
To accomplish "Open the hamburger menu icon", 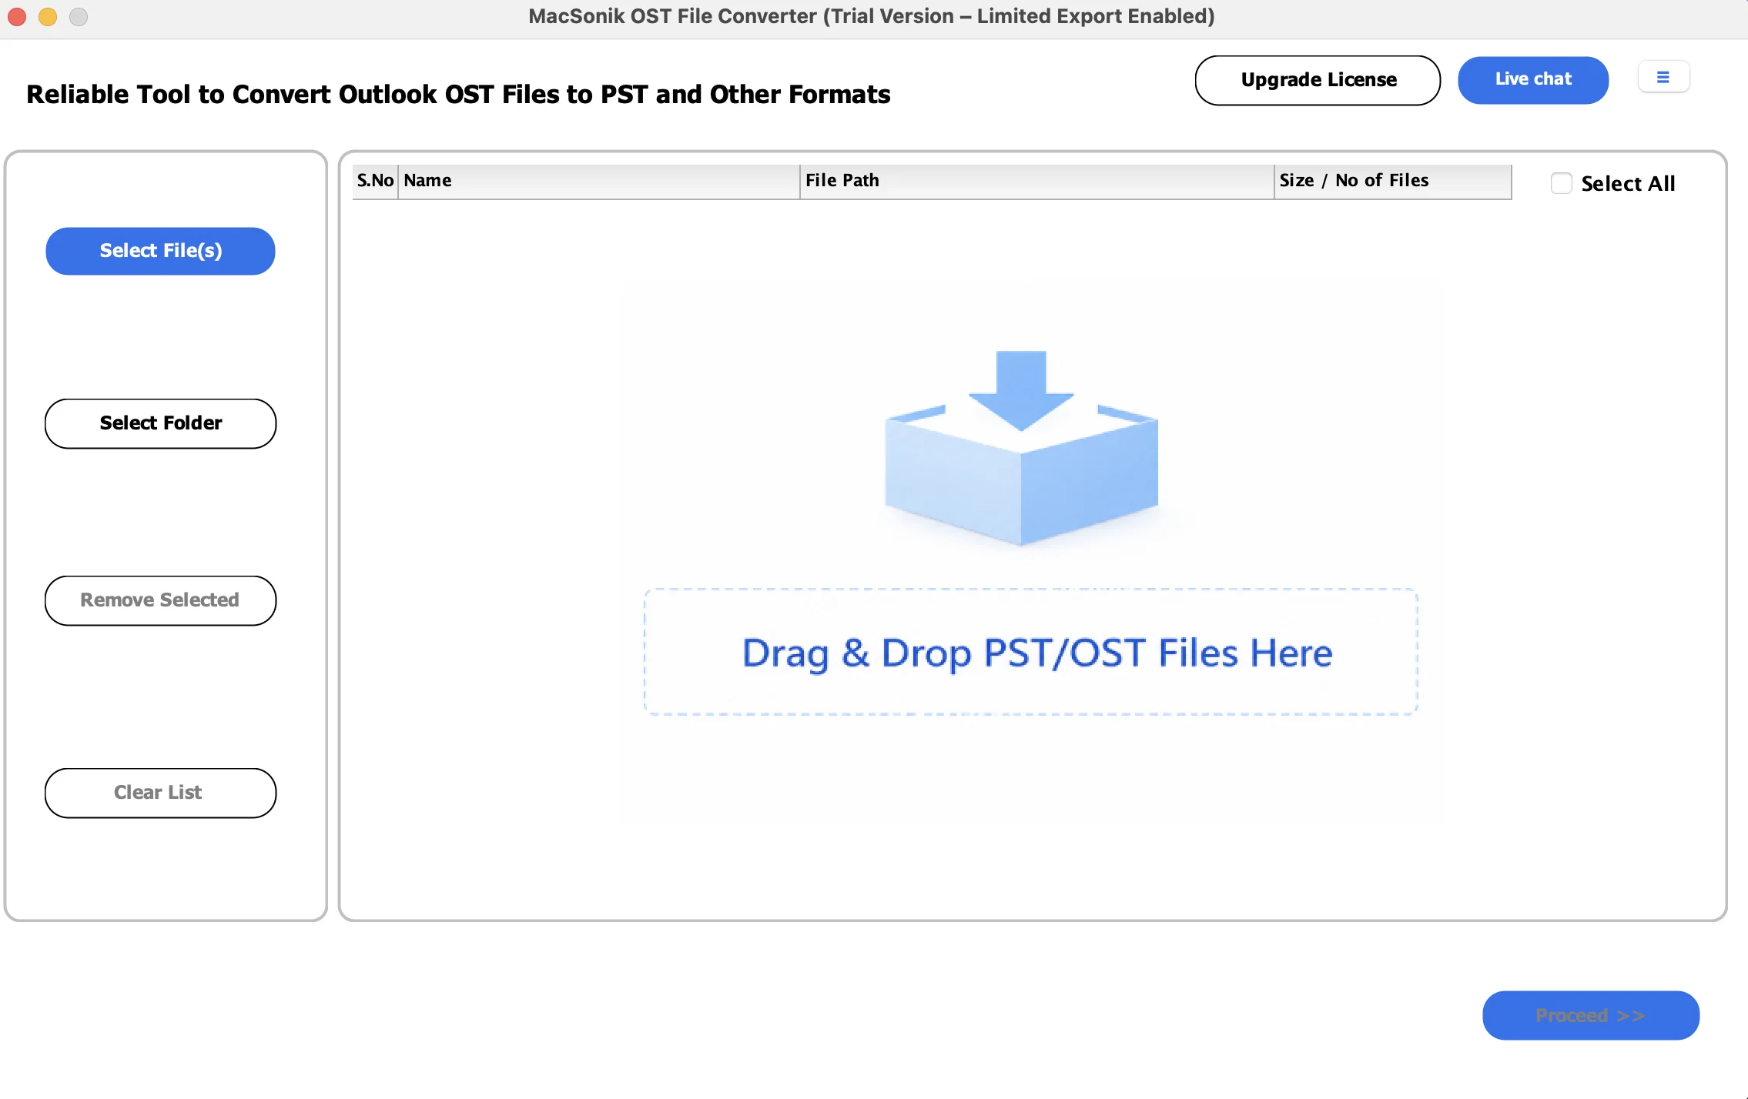I will [1663, 78].
